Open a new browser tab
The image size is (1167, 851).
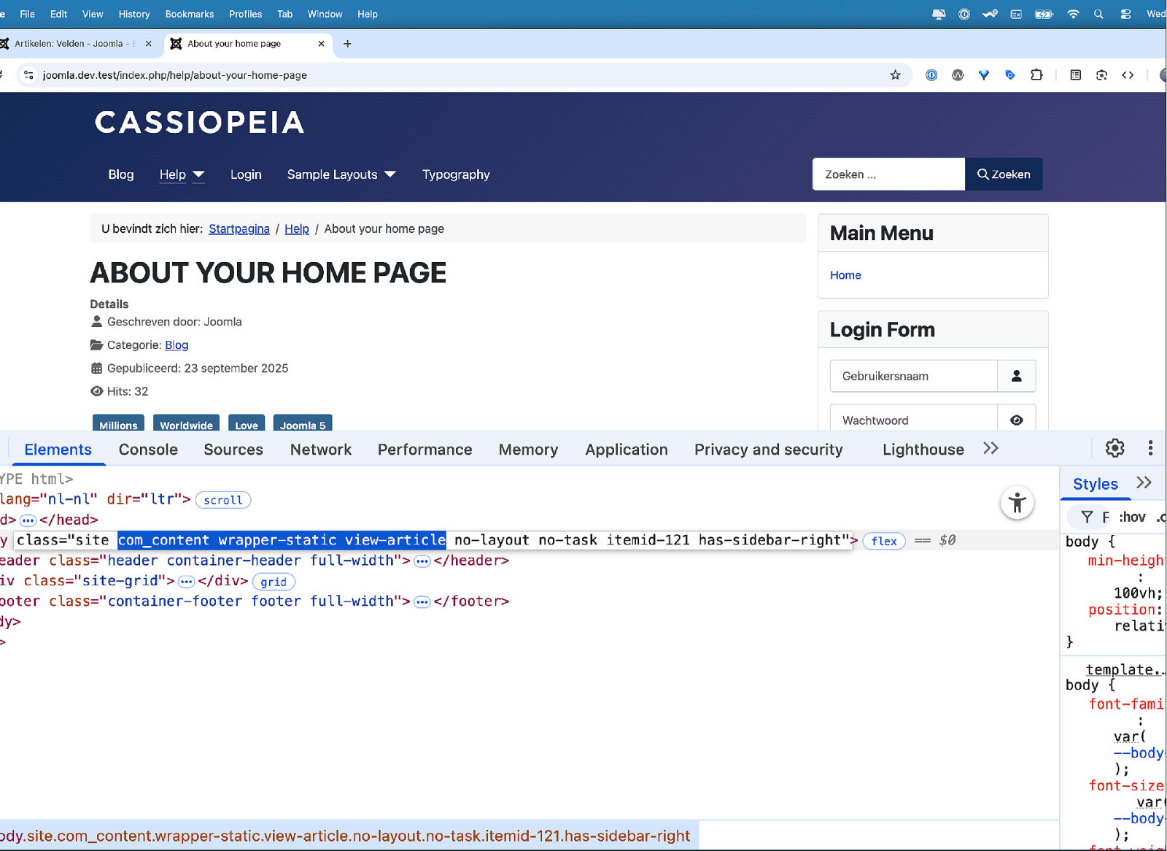(347, 44)
